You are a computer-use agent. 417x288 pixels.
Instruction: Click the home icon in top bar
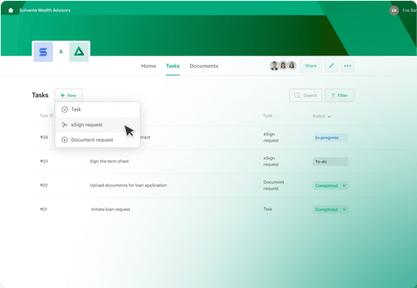pyautogui.click(x=11, y=10)
